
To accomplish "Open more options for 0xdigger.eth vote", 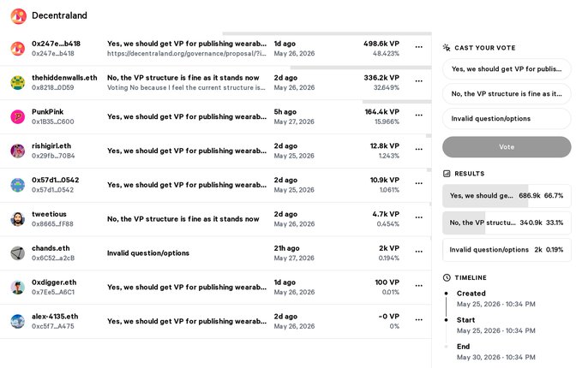I will click(x=418, y=285).
